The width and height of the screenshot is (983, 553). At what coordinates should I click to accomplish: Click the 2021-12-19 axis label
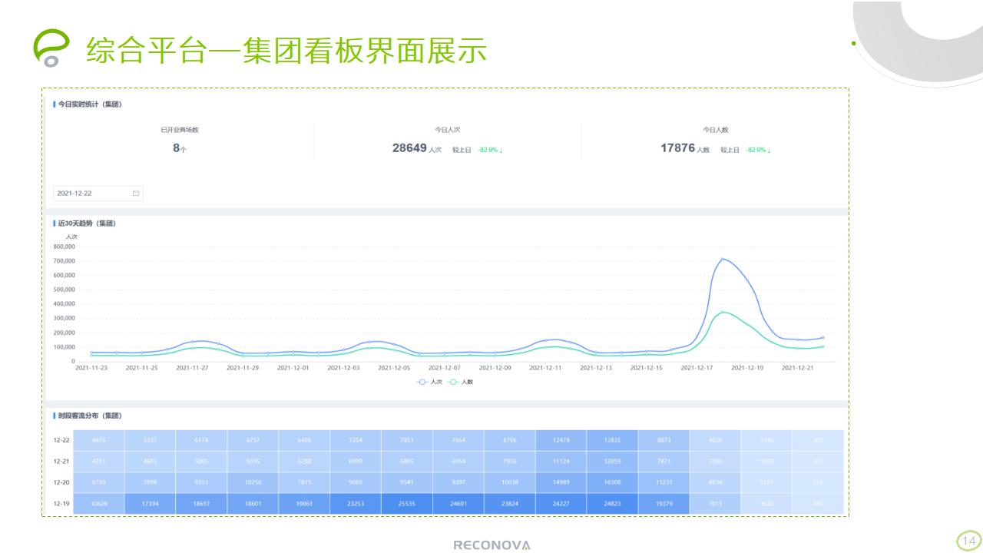(747, 368)
